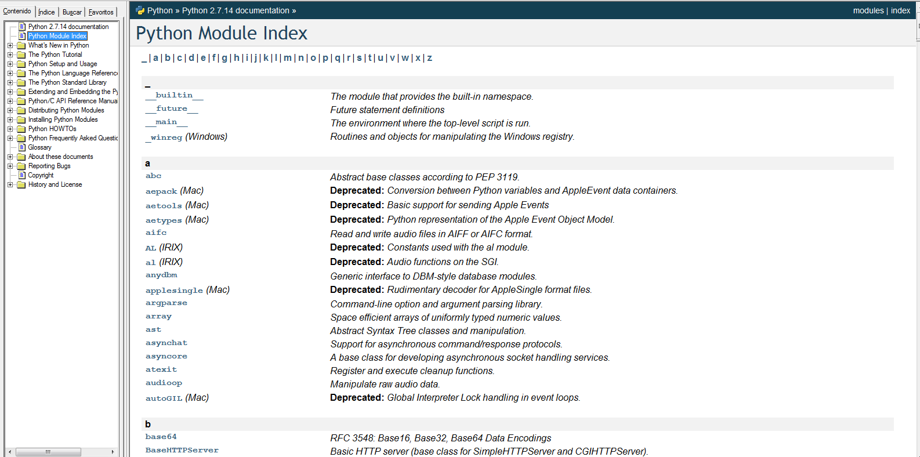Open the __builtin__ module link
This screenshot has height=457, width=920.
pos(174,95)
